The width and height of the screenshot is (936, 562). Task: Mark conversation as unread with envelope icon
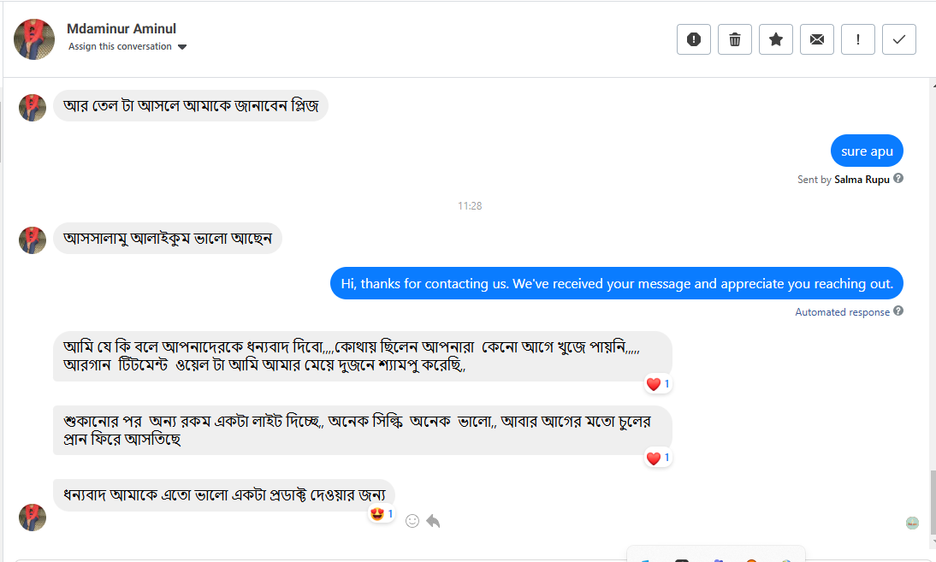[x=817, y=39]
